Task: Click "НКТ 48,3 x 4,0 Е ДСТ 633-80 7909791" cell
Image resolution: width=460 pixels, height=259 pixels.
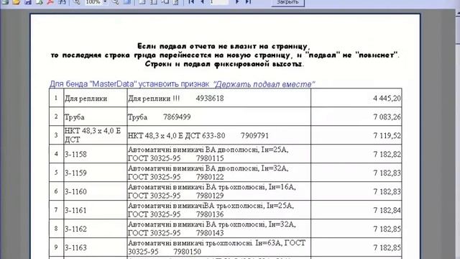Action: 218,135
